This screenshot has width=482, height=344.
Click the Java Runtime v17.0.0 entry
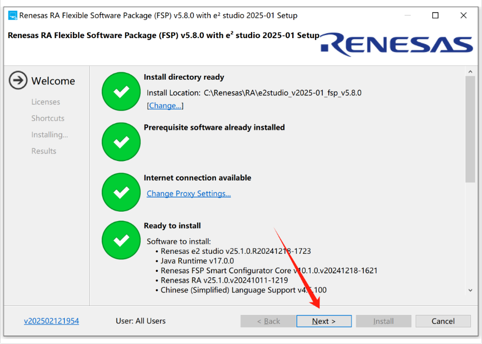coord(197,261)
